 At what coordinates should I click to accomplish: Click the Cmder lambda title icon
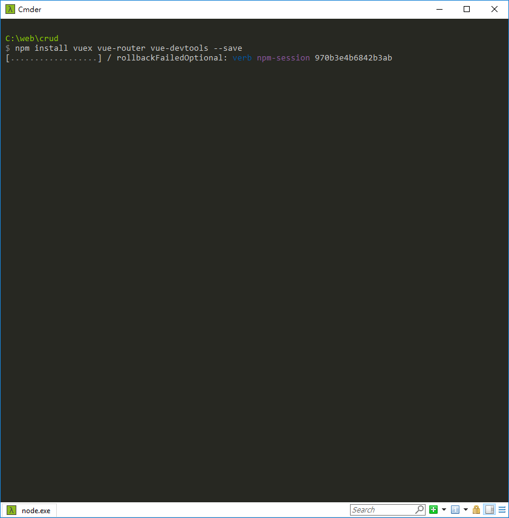click(x=10, y=9)
